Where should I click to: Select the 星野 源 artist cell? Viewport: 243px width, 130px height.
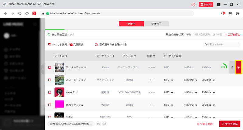click(x=105, y=93)
